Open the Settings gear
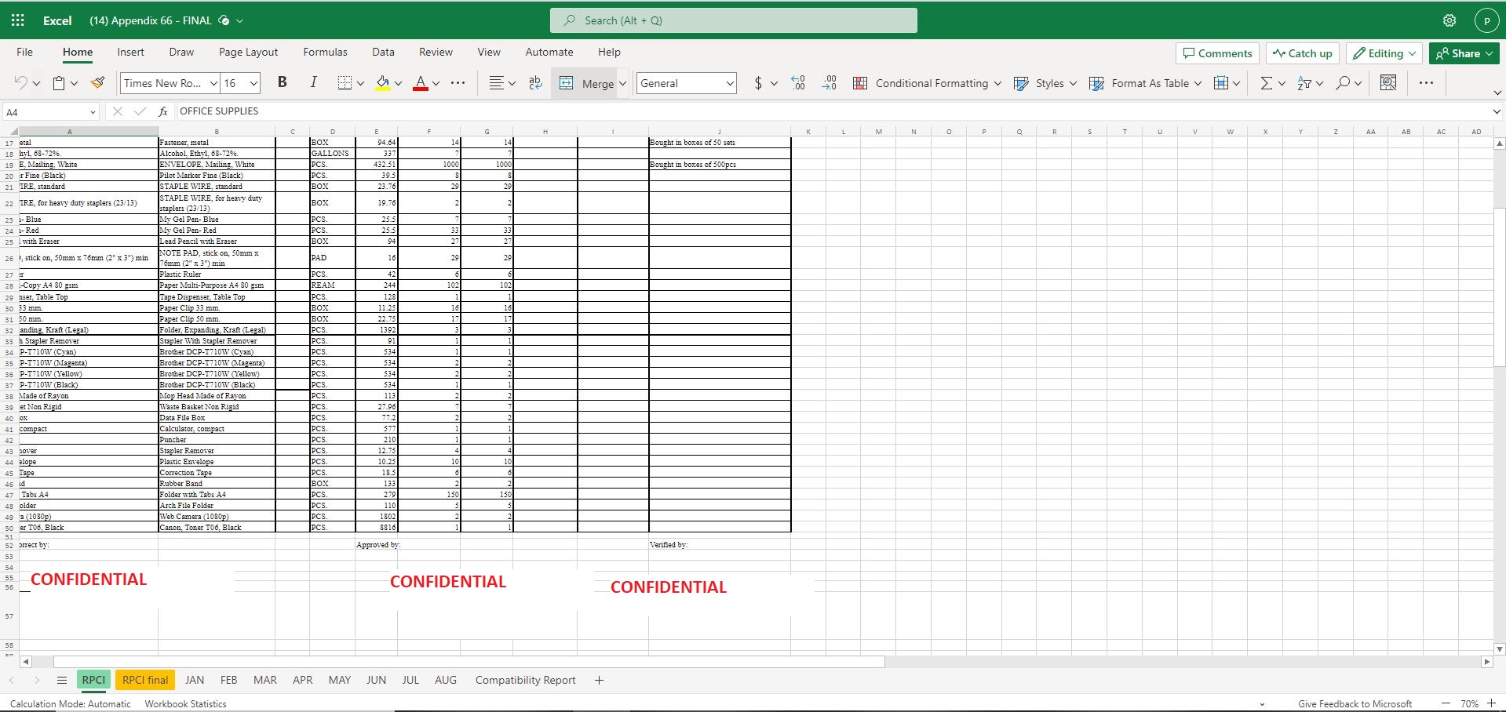 [x=1449, y=20]
